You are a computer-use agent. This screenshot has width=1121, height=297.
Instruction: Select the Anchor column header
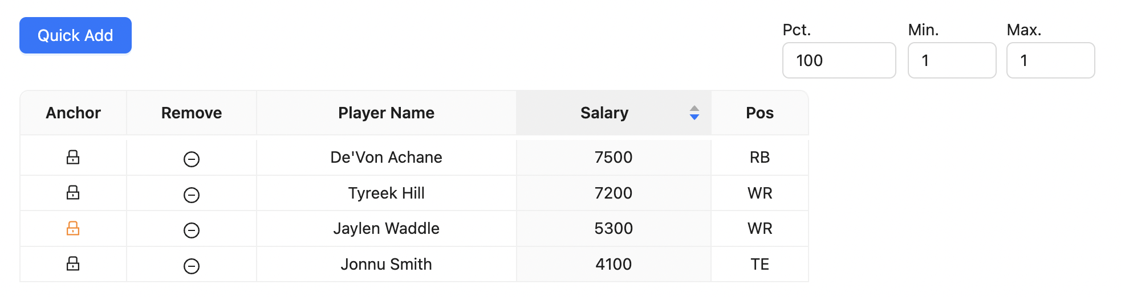point(73,113)
